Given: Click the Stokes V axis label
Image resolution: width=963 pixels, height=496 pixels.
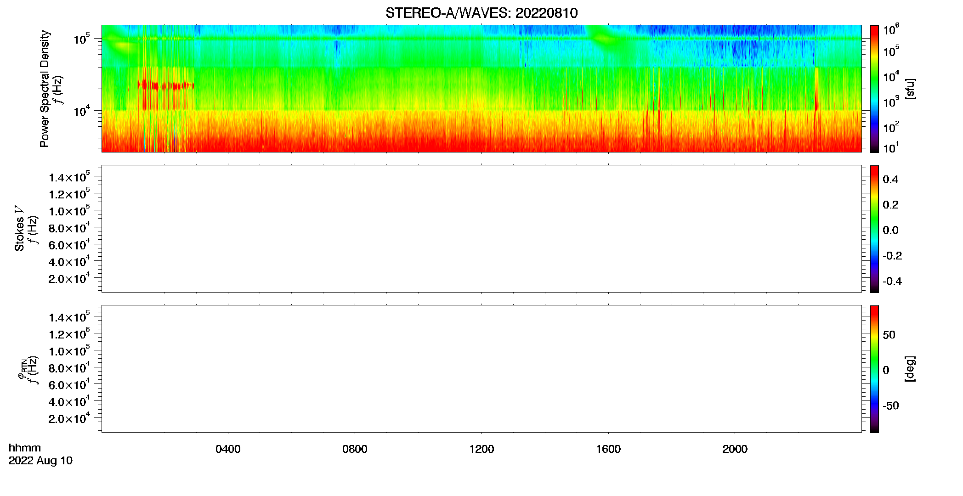Looking at the screenshot, I should point(19,228).
